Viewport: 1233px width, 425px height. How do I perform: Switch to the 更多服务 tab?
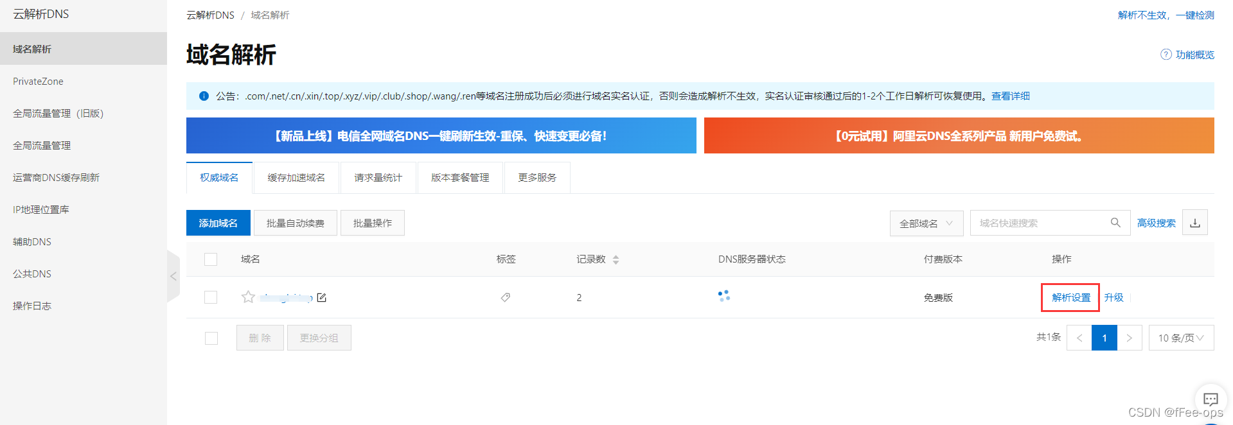(x=537, y=178)
